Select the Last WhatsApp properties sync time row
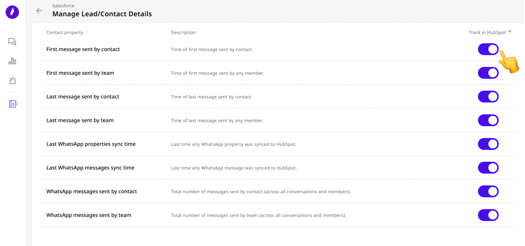 [279, 144]
